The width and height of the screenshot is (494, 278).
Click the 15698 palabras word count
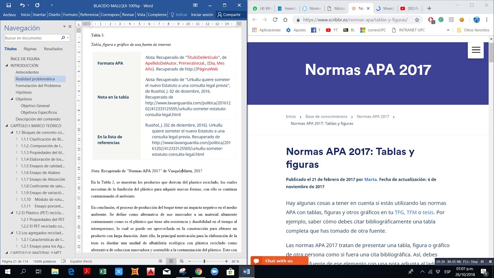click(x=45, y=261)
